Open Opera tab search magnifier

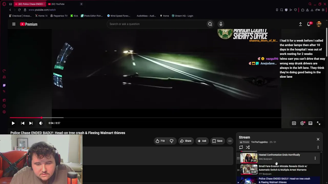coord(310,4)
